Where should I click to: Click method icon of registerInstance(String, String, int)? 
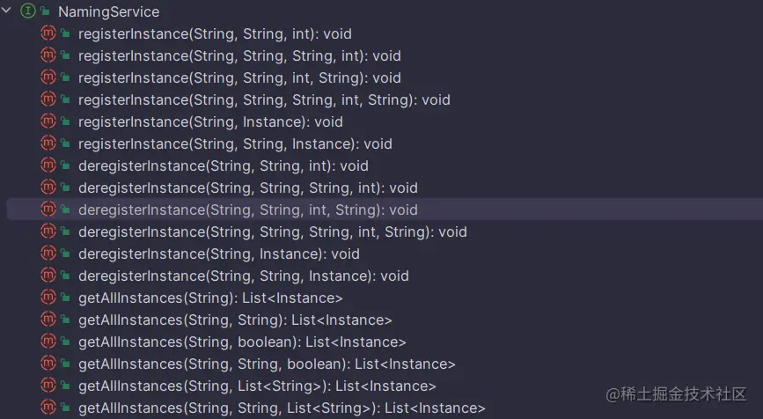(48, 33)
